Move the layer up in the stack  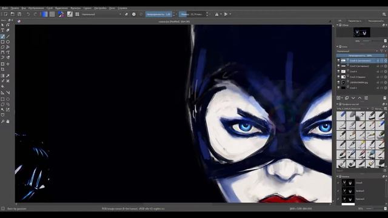click(360, 98)
